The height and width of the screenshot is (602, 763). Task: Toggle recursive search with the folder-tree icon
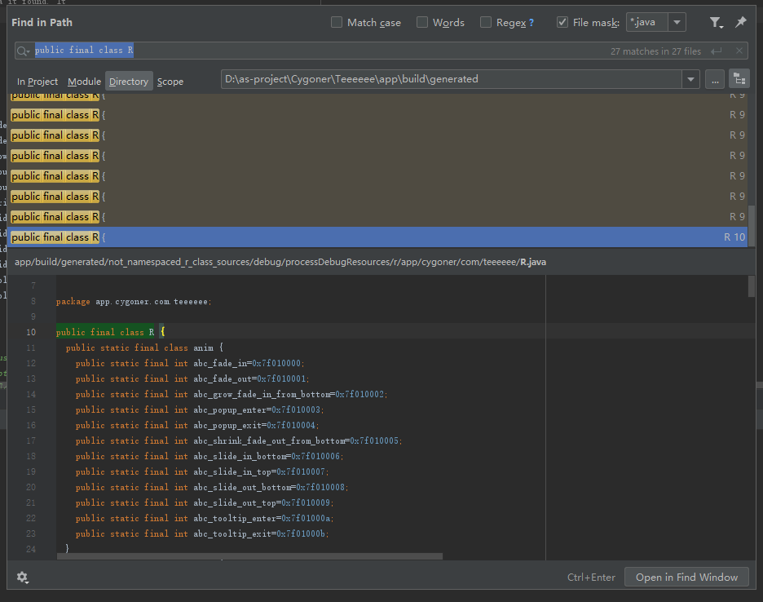tap(738, 78)
